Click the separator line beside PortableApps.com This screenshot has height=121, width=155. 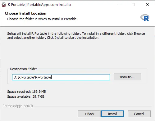point(93,106)
